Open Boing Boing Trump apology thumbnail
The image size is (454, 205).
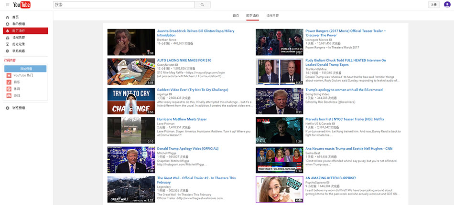[x=280, y=101]
